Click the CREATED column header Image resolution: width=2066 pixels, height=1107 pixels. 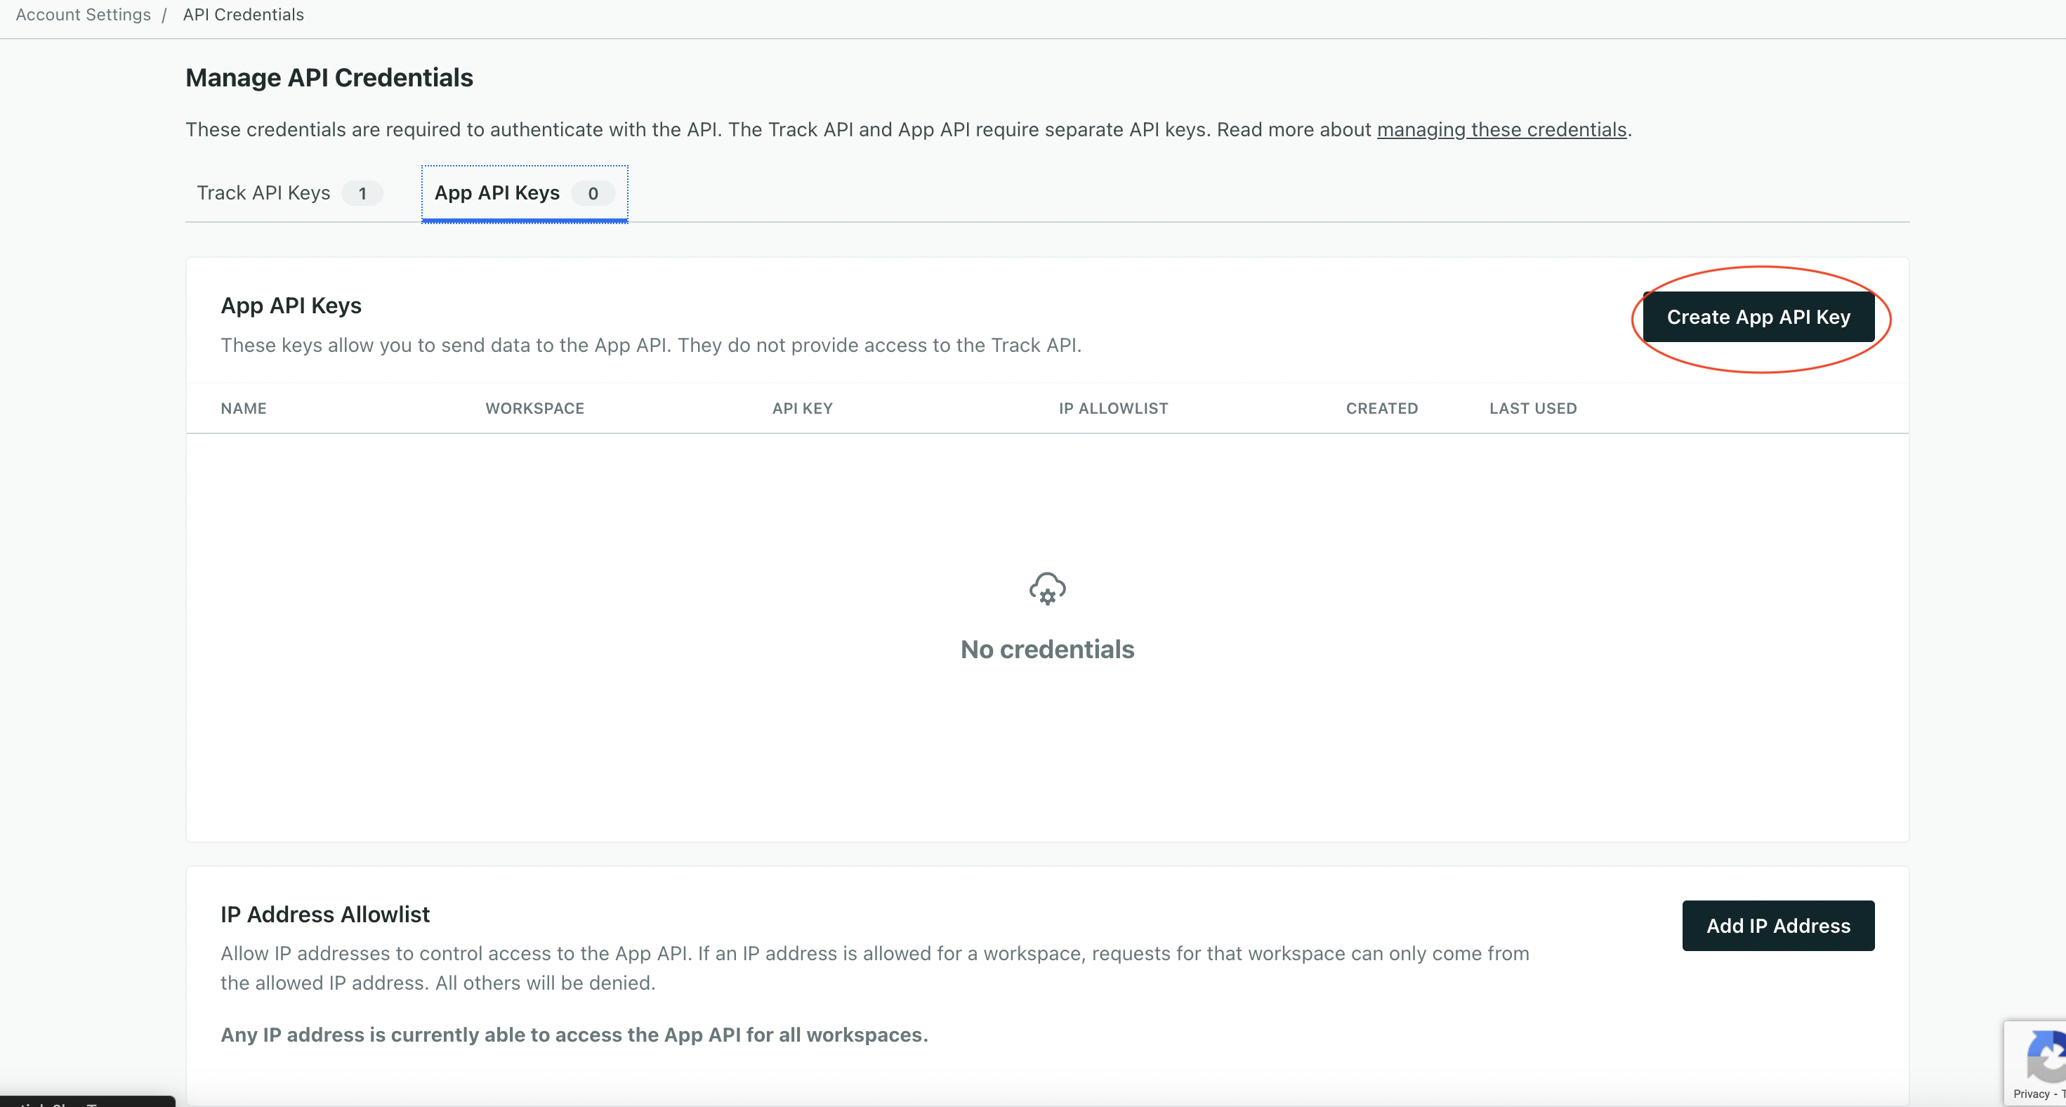point(1381,408)
